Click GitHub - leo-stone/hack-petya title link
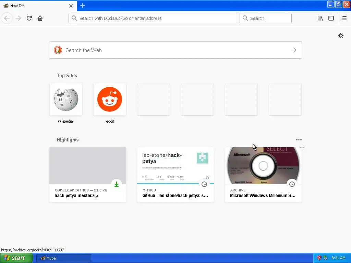The image size is (351, 263). (175, 196)
